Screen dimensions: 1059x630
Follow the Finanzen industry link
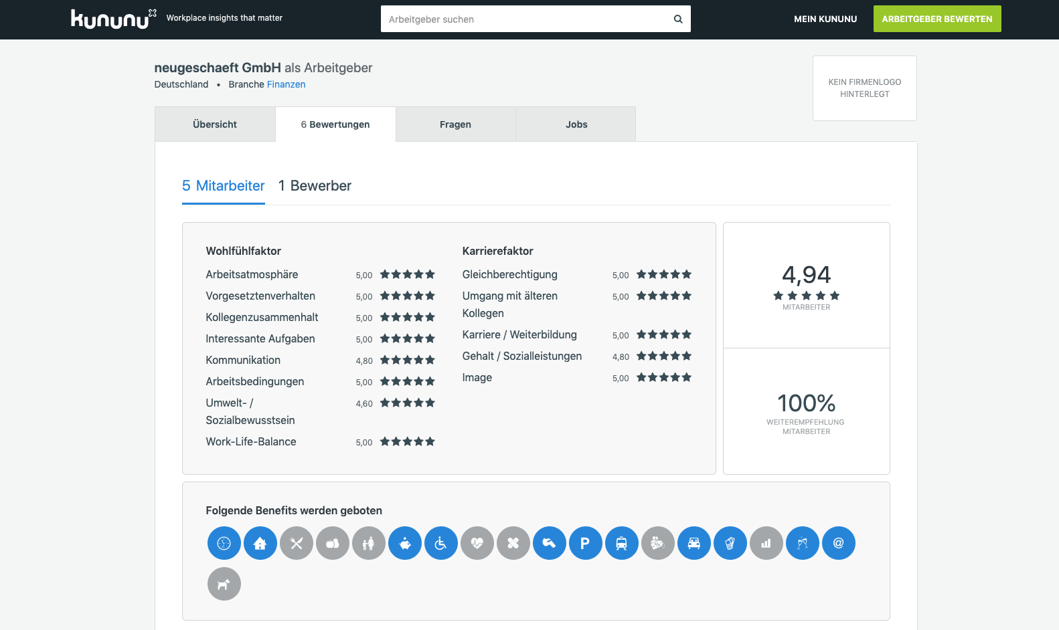pyautogui.click(x=286, y=84)
